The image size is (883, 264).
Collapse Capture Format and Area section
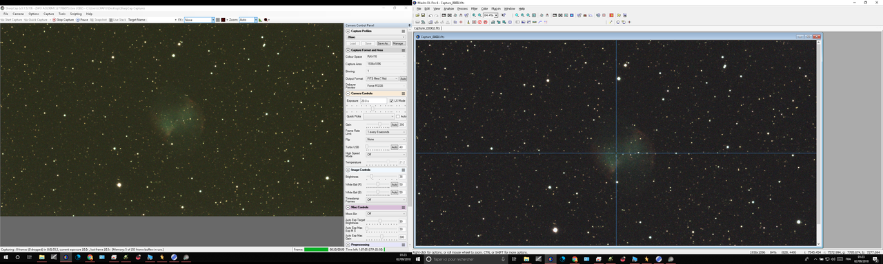pyautogui.click(x=348, y=50)
